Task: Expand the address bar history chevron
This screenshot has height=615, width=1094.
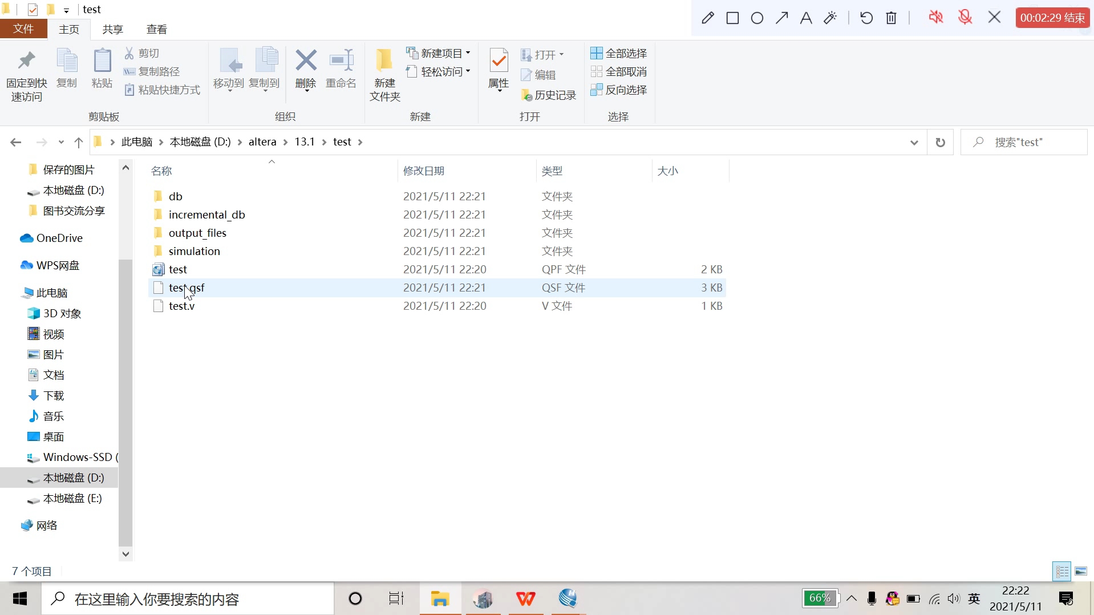Action: pyautogui.click(x=914, y=142)
